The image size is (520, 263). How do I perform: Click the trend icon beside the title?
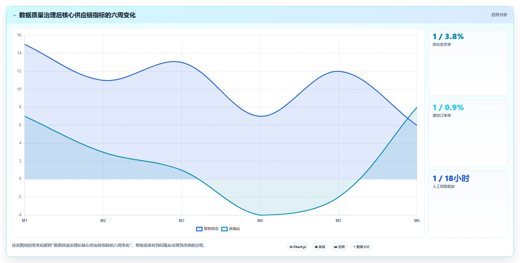14,15
